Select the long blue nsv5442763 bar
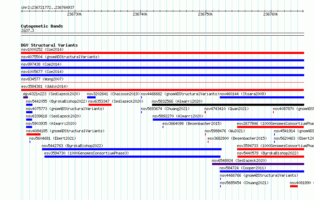The width and height of the screenshot is (314, 200). coord(132,149)
